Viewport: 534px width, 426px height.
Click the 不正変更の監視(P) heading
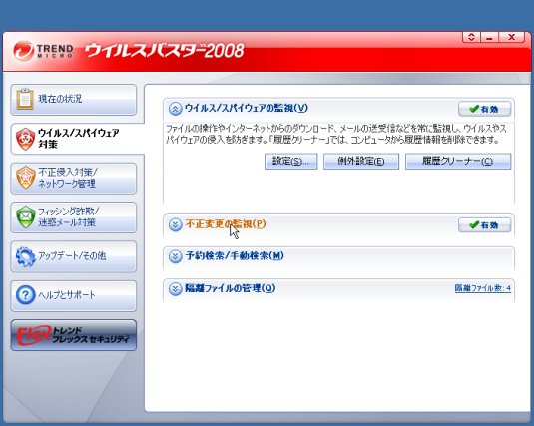click(x=226, y=224)
